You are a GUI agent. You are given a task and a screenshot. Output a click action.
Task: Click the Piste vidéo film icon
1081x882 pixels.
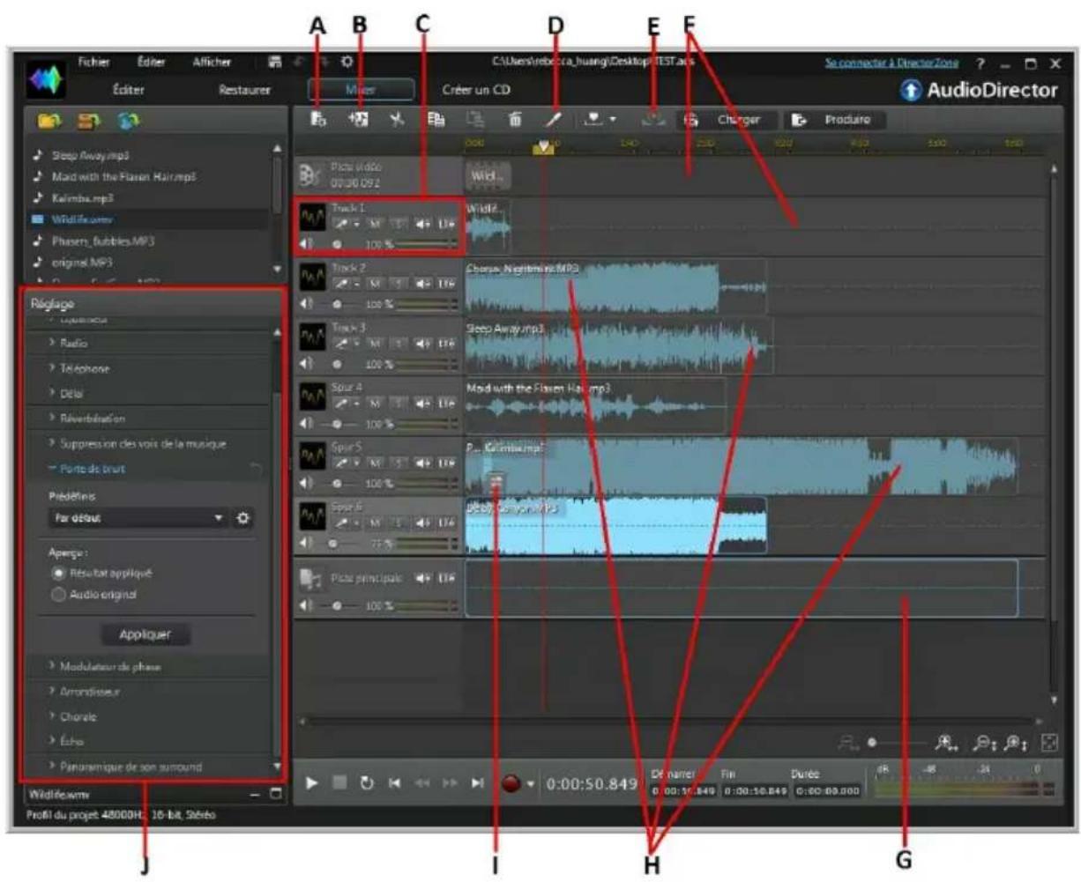click(310, 174)
